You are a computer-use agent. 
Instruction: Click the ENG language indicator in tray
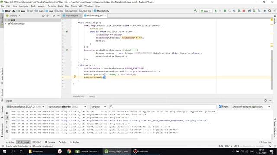252,151
